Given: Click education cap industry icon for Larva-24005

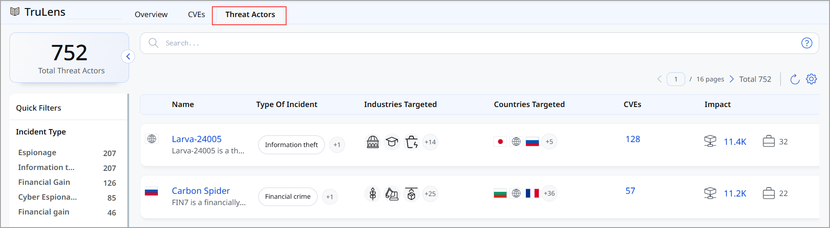Looking at the screenshot, I should click(x=392, y=142).
